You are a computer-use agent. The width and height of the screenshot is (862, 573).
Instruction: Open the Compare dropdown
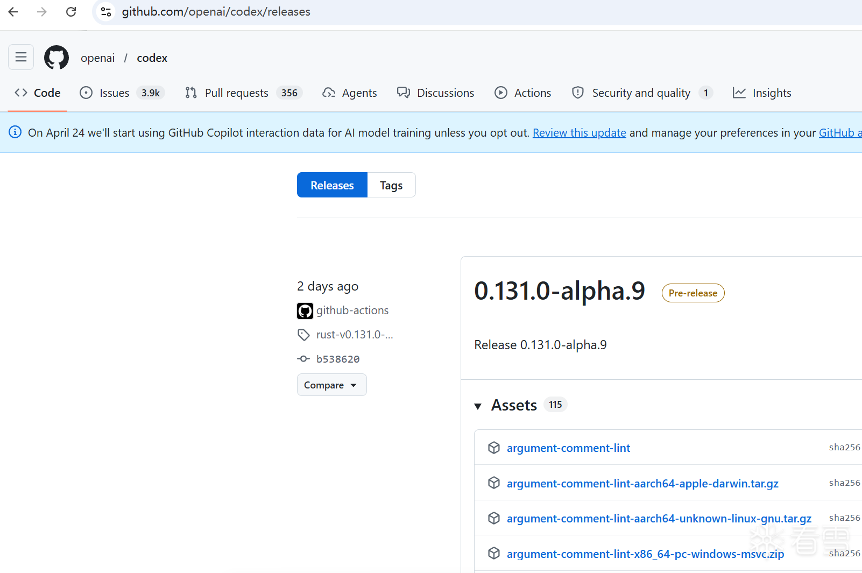331,385
